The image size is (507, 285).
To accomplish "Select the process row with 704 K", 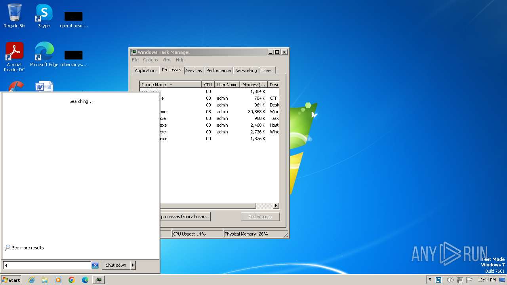I will (220, 98).
